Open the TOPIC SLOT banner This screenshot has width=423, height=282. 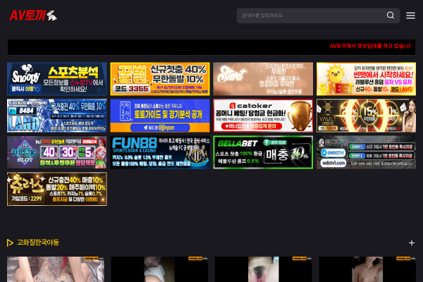point(57,152)
